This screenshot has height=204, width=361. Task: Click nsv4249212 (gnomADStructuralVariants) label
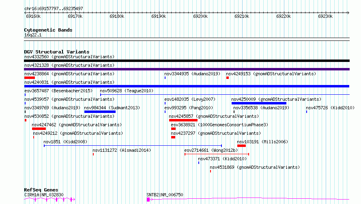click(78, 133)
